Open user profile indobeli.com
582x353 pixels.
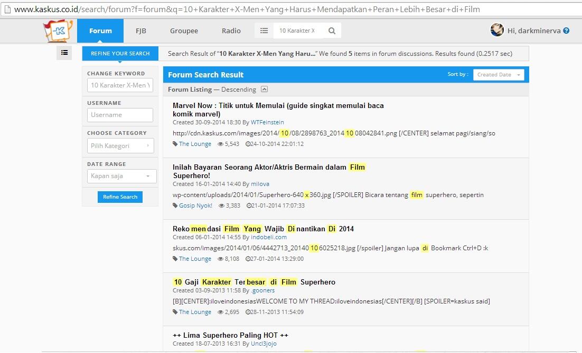tap(269, 238)
